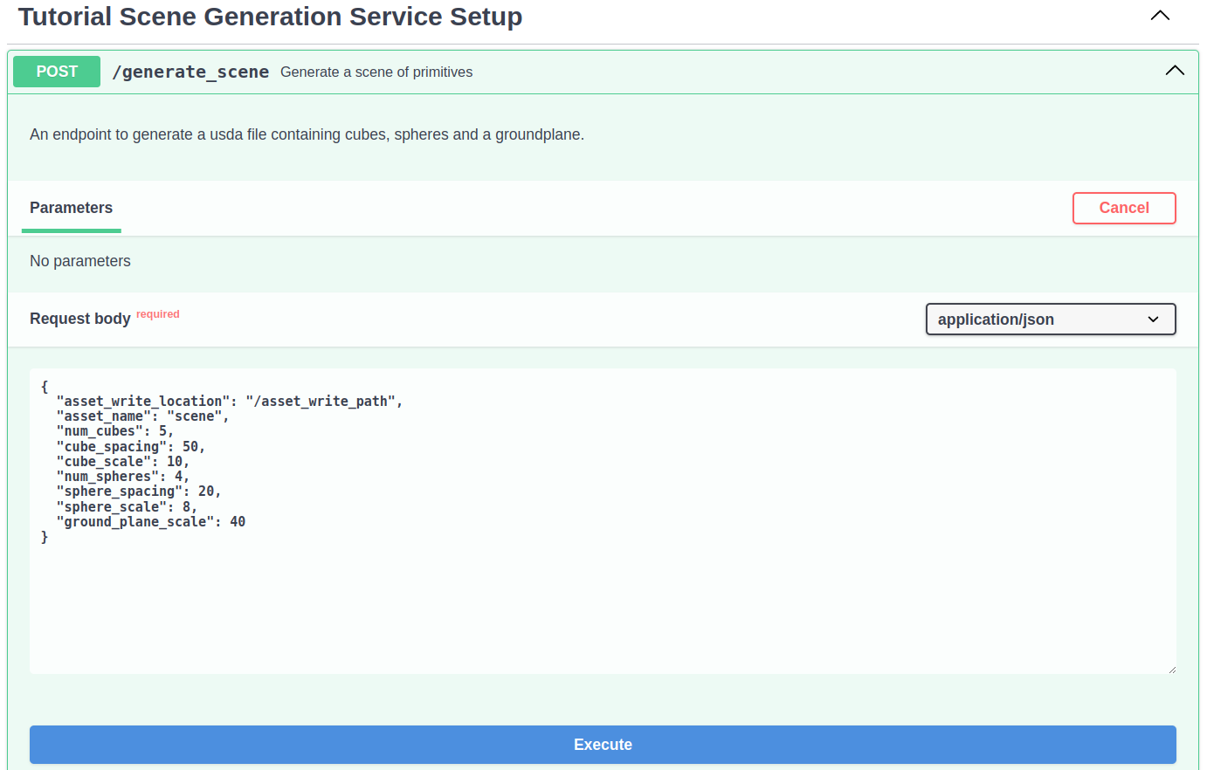Image resolution: width=1207 pixels, height=770 pixels.
Task: Click the textarea resize handle
Action: point(1173,668)
